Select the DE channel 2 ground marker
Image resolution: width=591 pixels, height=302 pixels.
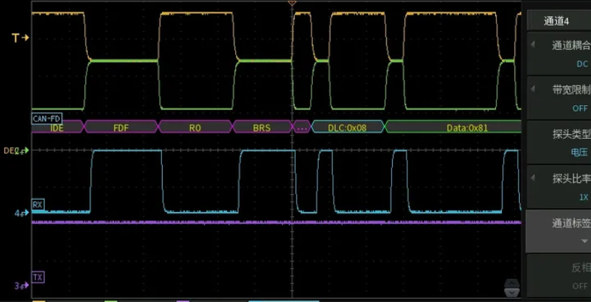pos(16,151)
